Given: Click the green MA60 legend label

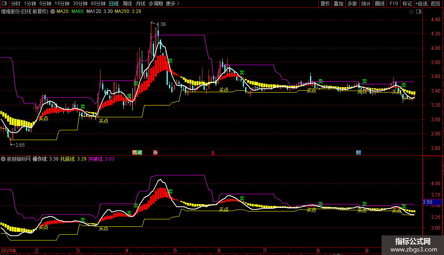Looking at the screenshot, I should [78, 11].
